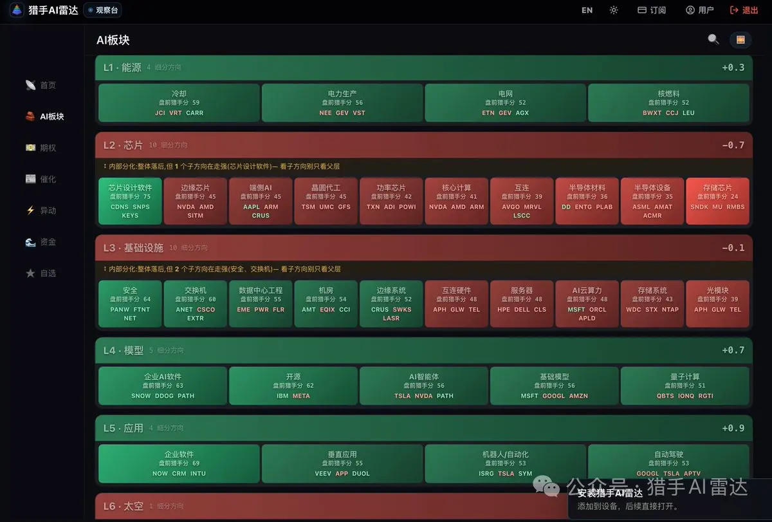Open 期权 options in sidebar
Viewport: 772px width, 522px height.
41,147
